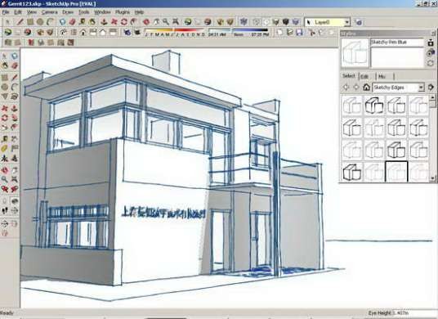Click the style name field Sketchy Pen Blue

397,43
